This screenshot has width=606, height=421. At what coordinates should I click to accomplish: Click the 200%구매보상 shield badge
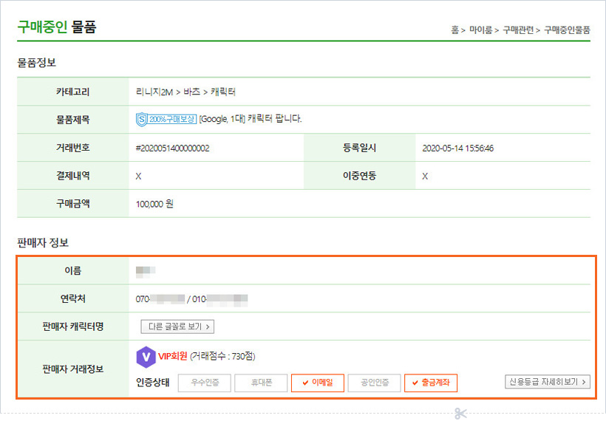coord(166,119)
